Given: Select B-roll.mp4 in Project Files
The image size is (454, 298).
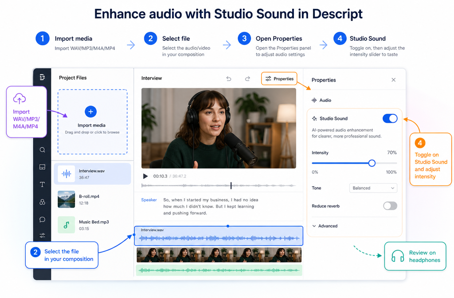Looking at the screenshot, I should (x=92, y=199).
